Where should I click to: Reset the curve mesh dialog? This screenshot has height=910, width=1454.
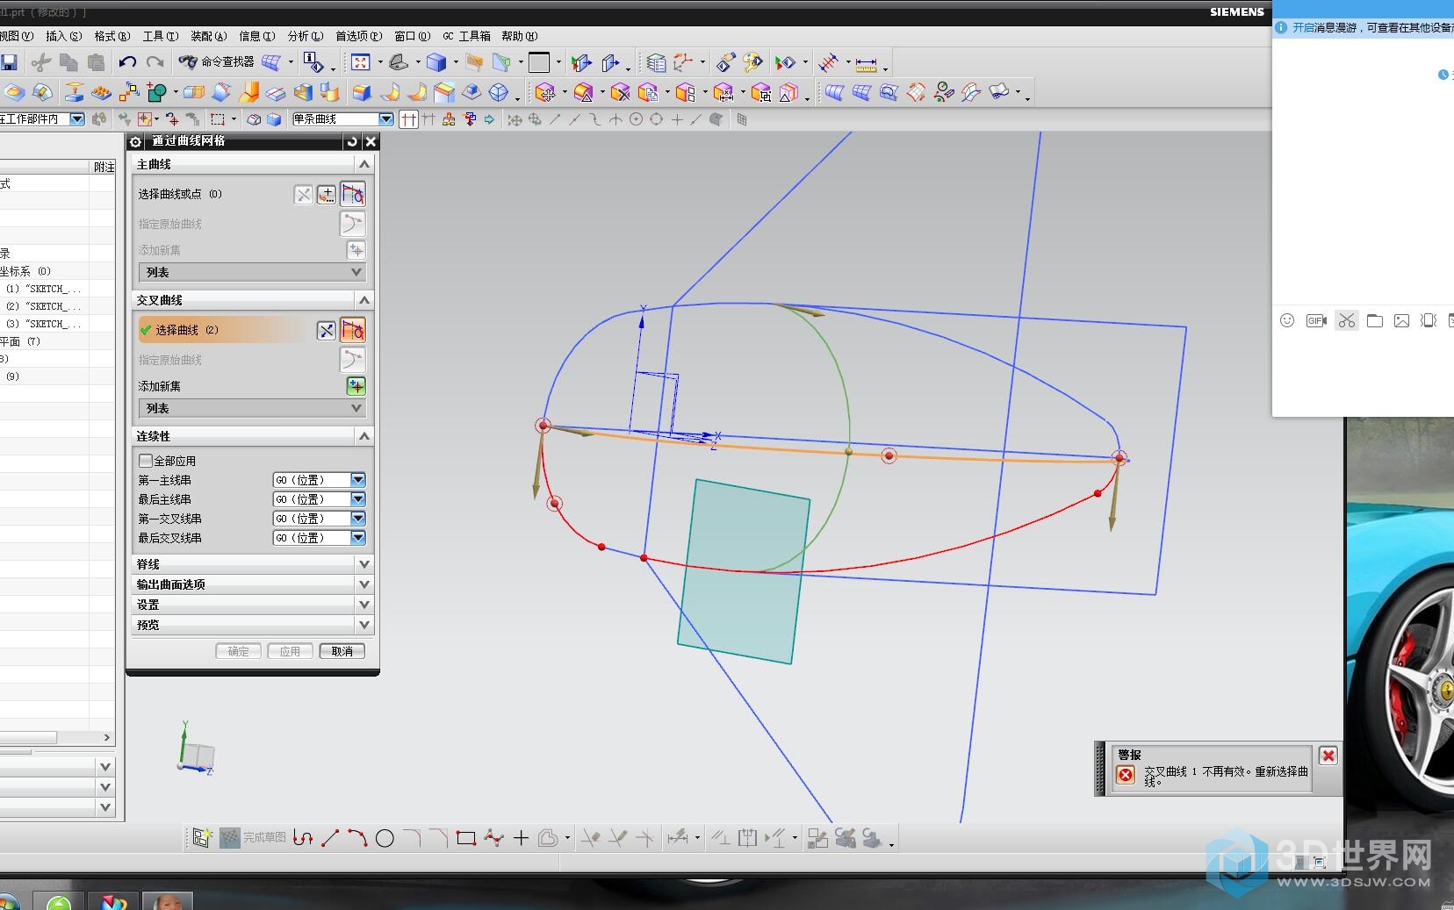tap(352, 141)
